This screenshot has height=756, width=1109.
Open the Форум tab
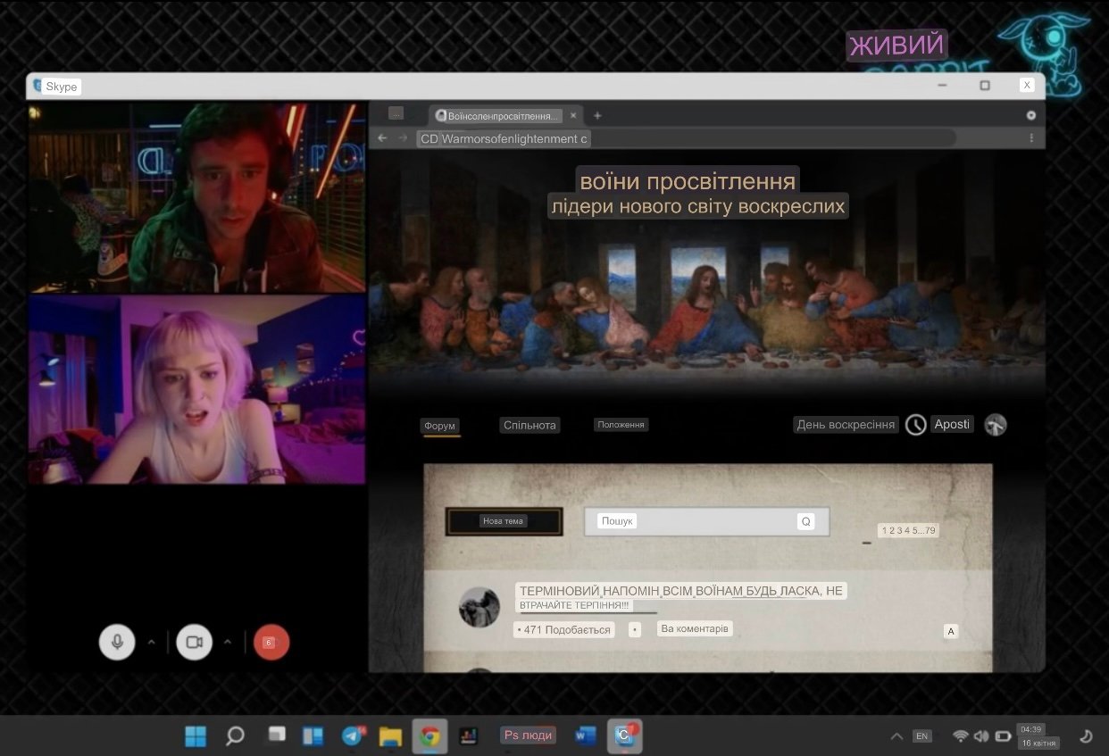pyautogui.click(x=440, y=426)
